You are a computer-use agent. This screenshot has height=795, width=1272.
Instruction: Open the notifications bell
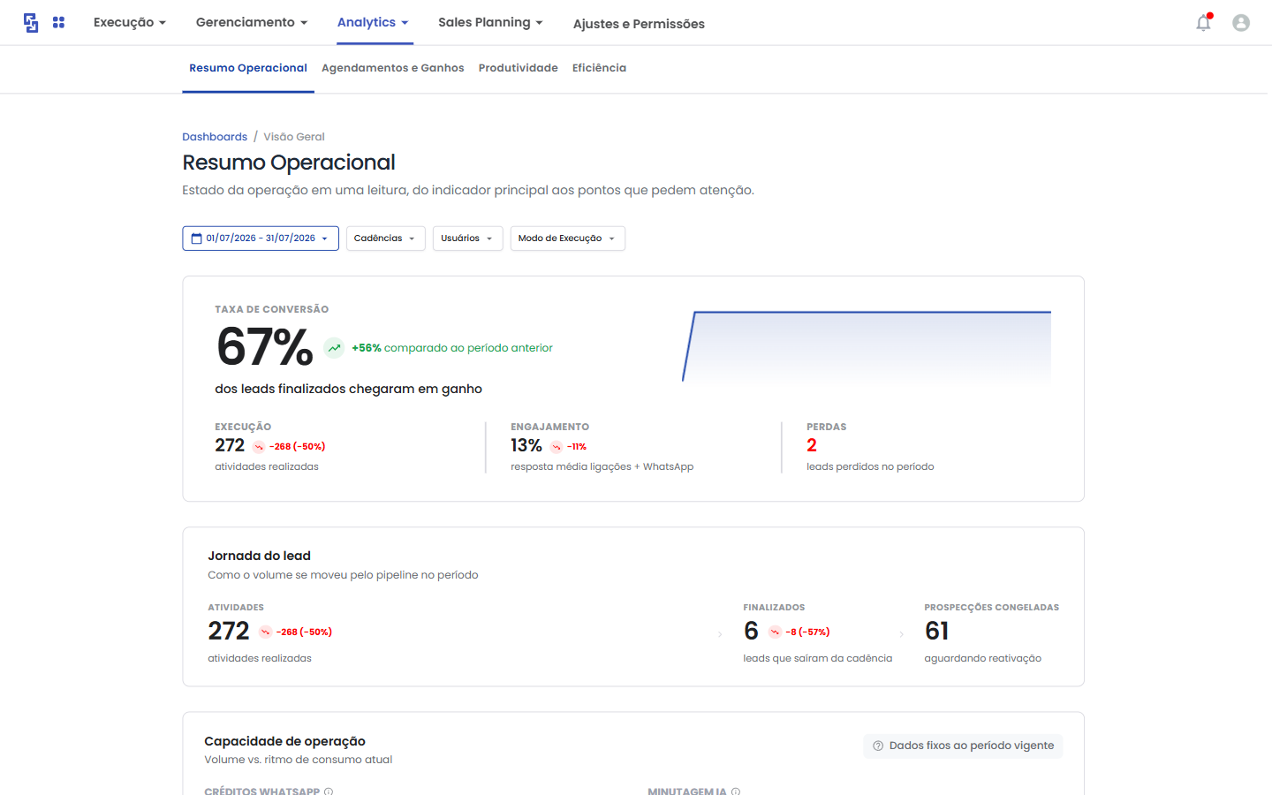pyautogui.click(x=1203, y=23)
